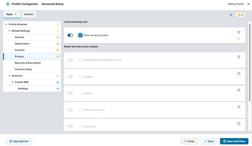Click the blue diamond beside Firefox ESR
The width and height of the screenshot is (252, 146).
[58, 82]
